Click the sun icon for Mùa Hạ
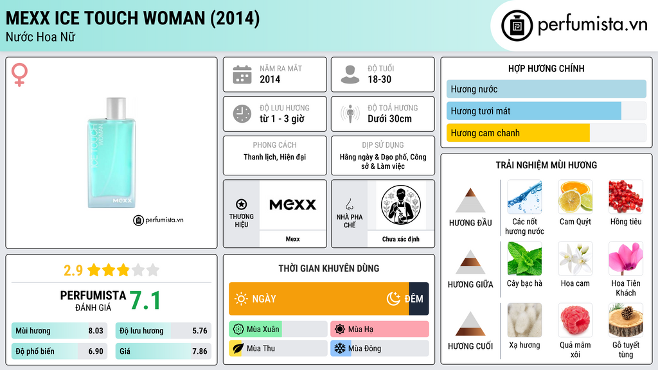This screenshot has height=370, width=658. coord(340,330)
